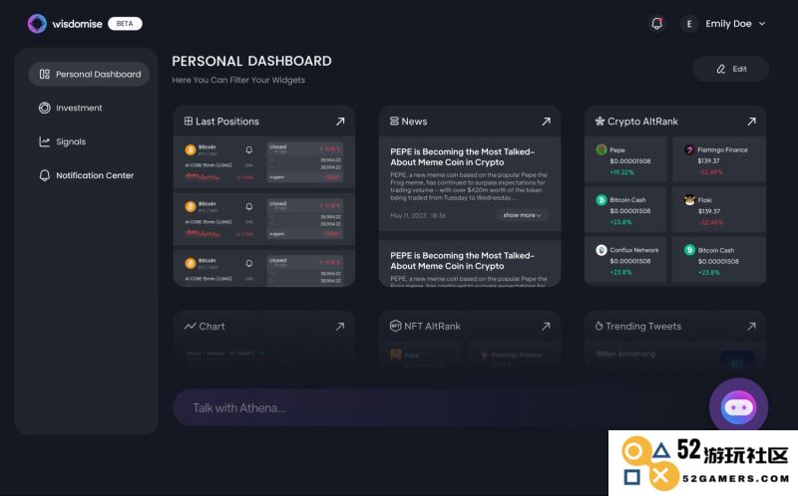Expand the Trending Tweets widget arrow
The image size is (798, 496).
coord(752,327)
